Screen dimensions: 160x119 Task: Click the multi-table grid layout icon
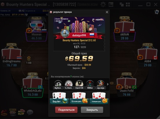128,5
